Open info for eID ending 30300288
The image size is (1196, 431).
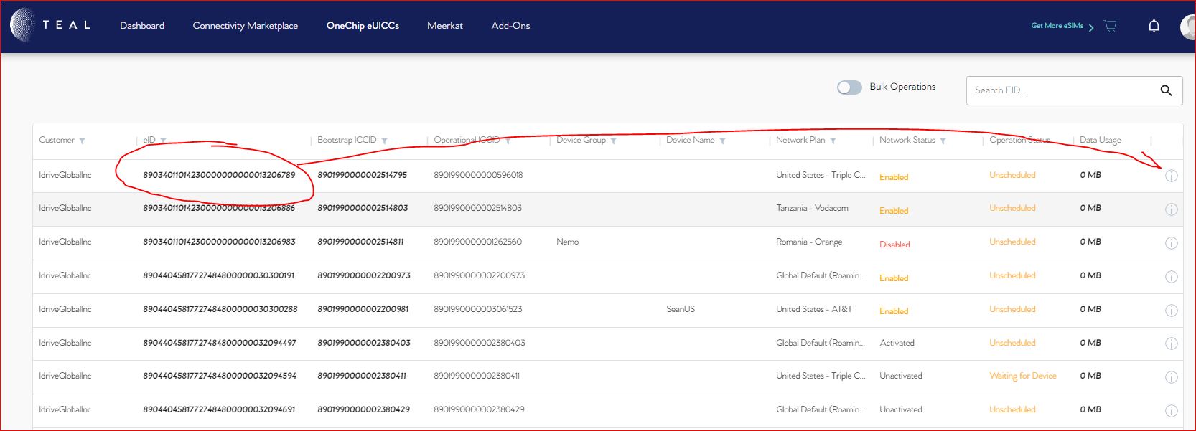pyautogui.click(x=1171, y=311)
